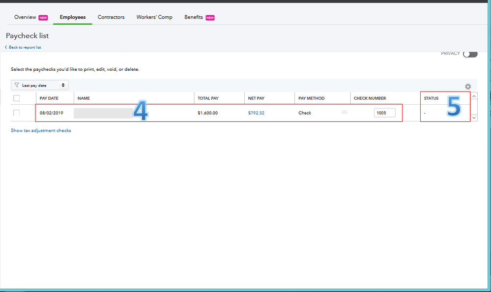Open the $792.32 net pay link

point(256,113)
